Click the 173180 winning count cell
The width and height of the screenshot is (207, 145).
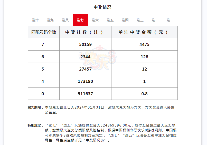pos(85,81)
